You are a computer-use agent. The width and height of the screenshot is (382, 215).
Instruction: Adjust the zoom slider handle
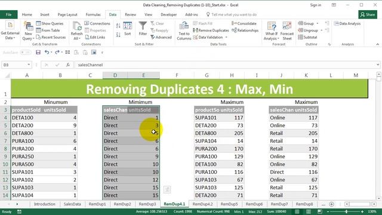click(x=346, y=211)
